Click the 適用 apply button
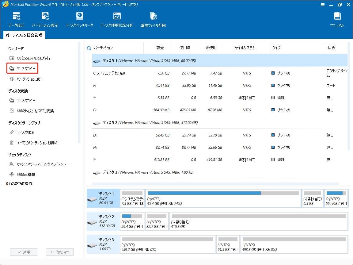The width and height of the screenshot is (353, 265). pos(24,252)
